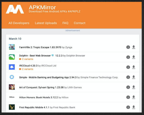Open developer Hilton link

point(65,97)
